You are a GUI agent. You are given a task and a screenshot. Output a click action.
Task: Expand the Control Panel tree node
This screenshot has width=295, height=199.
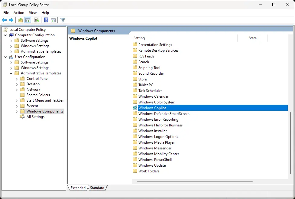17,79
